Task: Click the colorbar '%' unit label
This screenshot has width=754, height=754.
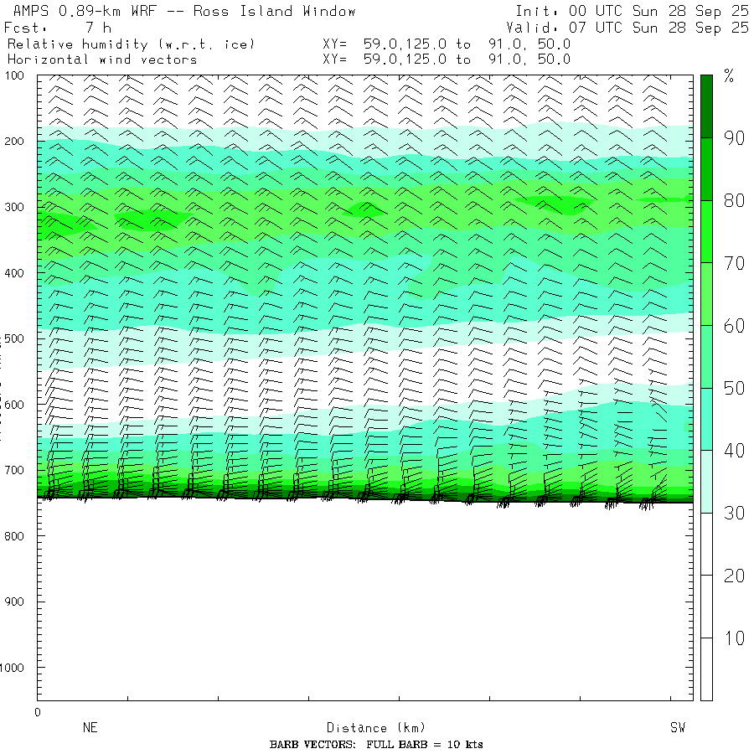Action: pos(729,76)
